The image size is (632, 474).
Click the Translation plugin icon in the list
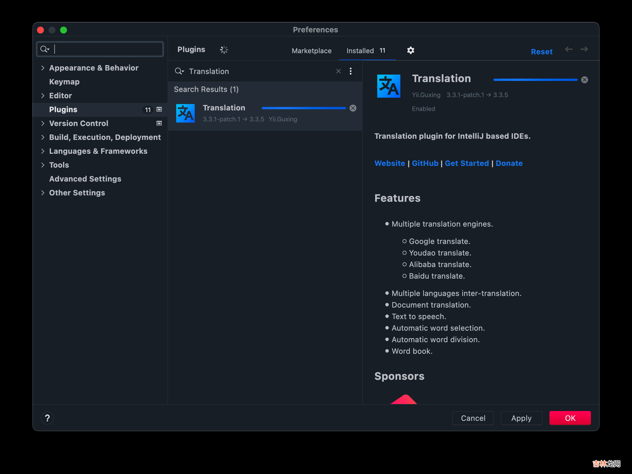tap(185, 113)
